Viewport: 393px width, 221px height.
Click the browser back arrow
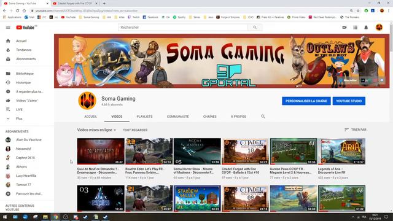pyautogui.click(x=4, y=11)
